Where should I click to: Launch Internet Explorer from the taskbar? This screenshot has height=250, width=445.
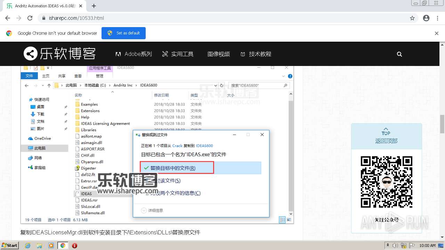[x=28, y=245]
